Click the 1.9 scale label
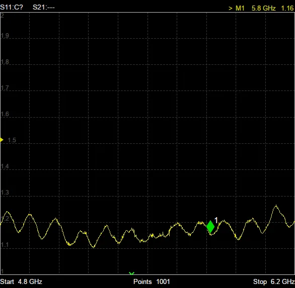295x288 pixels. [5, 36]
